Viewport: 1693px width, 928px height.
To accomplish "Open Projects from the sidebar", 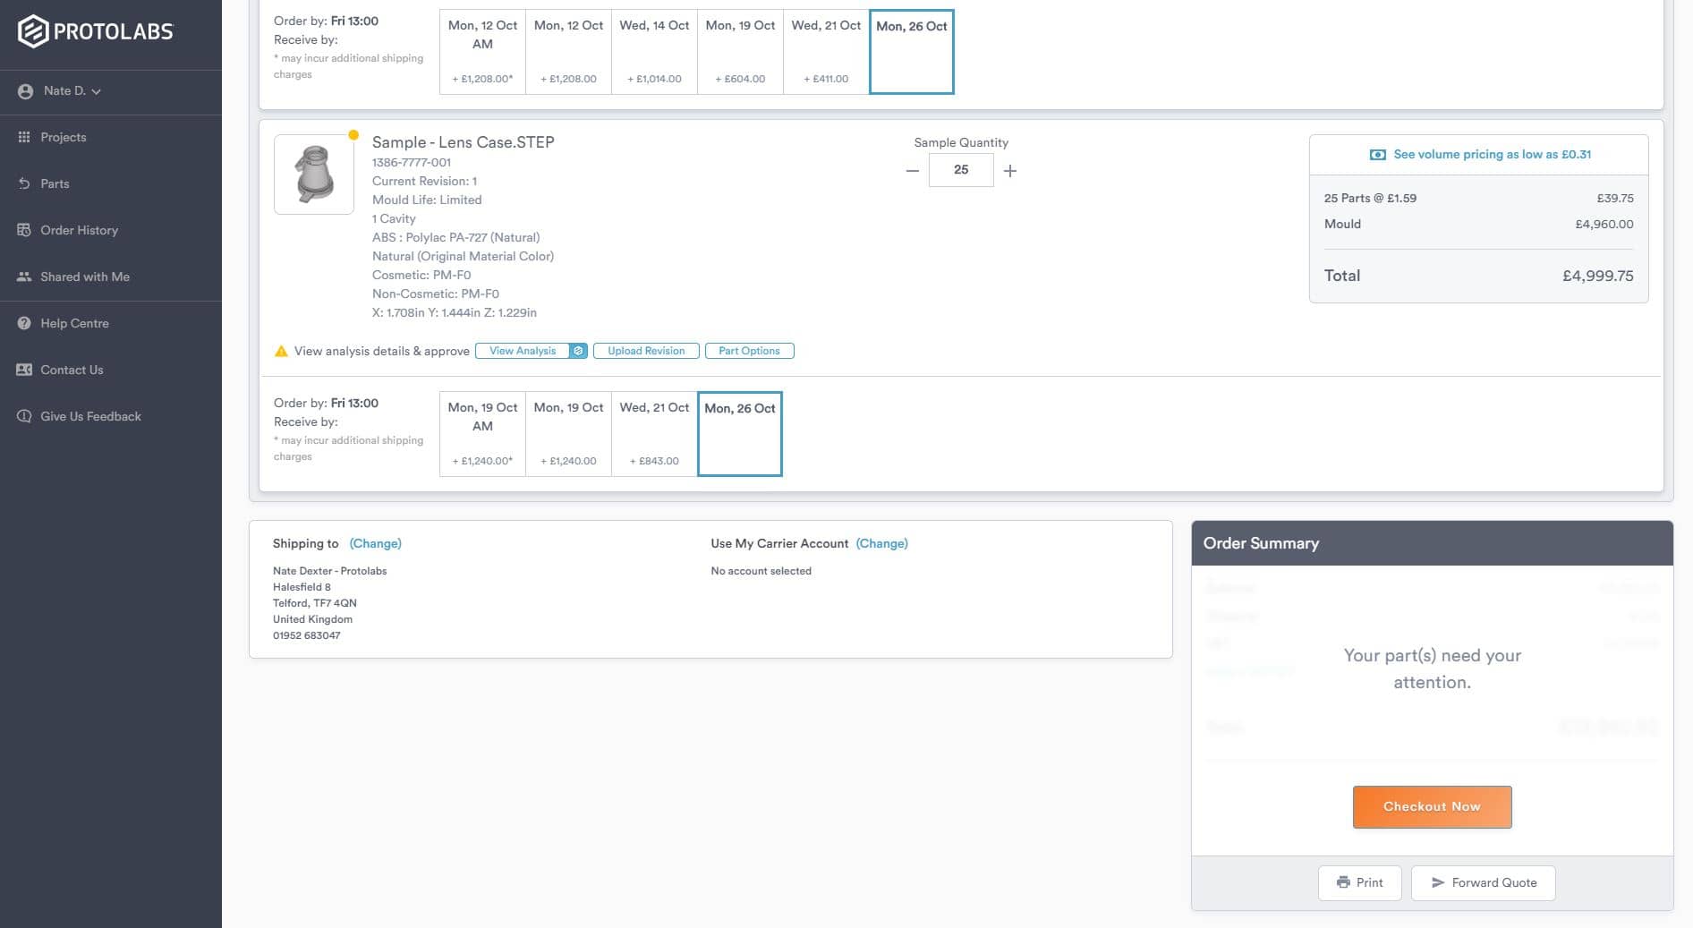I will click(63, 137).
